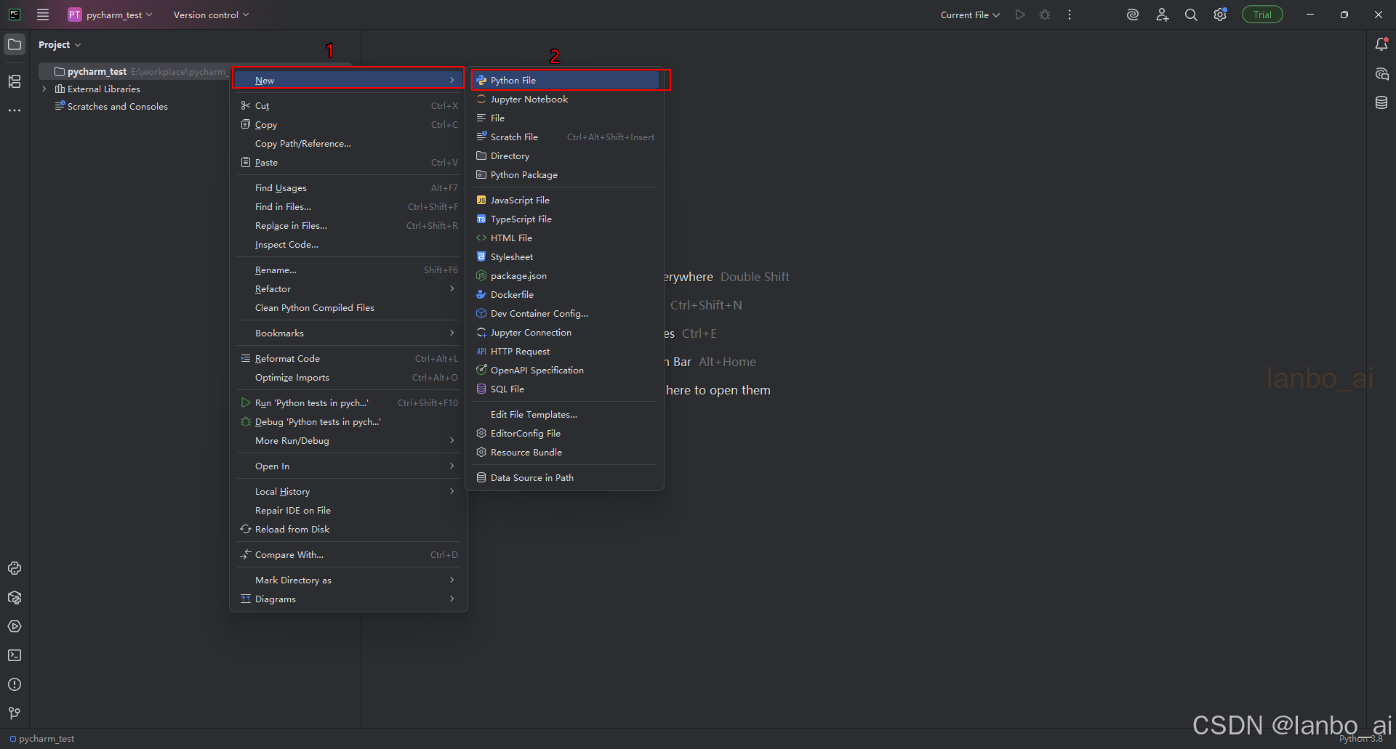This screenshot has height=749, width=1396.
Task: Open the Version control dropdown
Action: pyautogui.click(x=210, y=14)
